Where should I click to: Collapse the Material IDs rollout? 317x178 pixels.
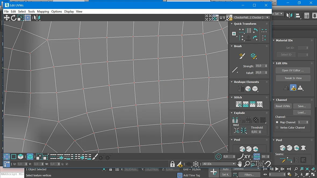click(274, 40)
